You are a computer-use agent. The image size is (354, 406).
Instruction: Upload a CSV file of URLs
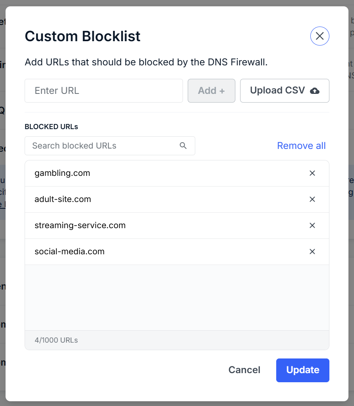coord(285,91)
